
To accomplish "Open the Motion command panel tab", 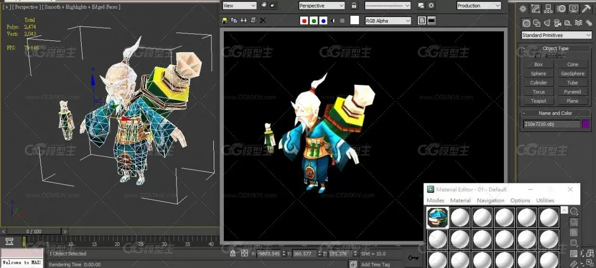I will tap(561, 9).
